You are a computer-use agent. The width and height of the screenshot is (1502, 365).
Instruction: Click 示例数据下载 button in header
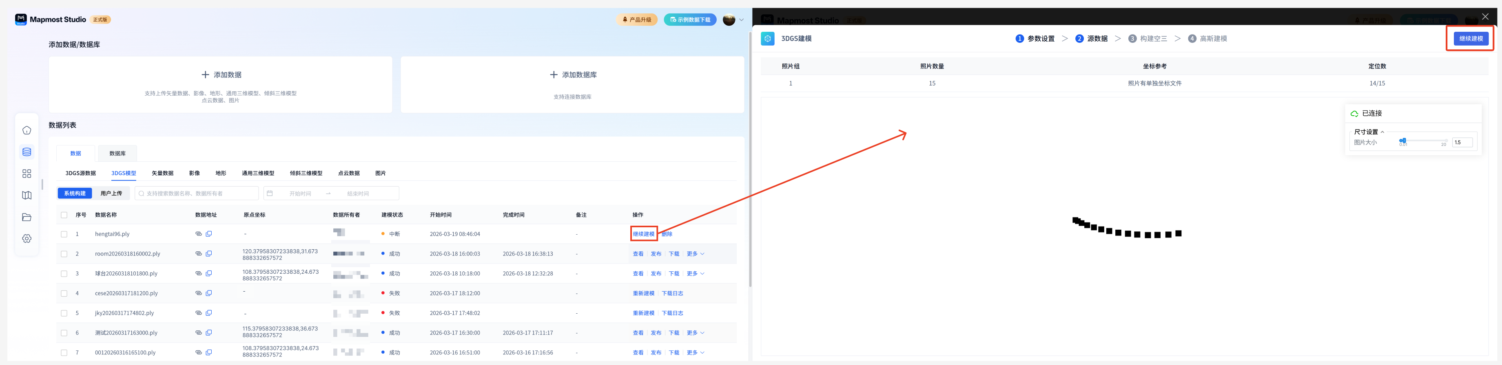click(690, 20)
